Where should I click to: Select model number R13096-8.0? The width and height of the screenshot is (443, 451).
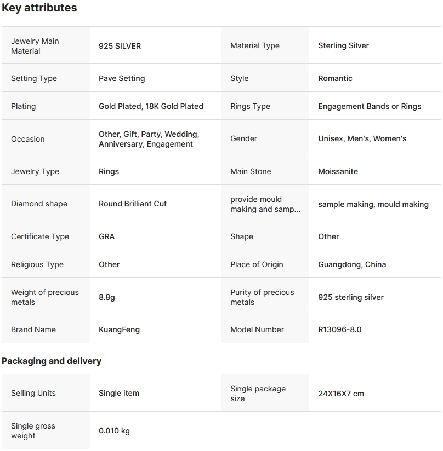click(x=339, y=329)
